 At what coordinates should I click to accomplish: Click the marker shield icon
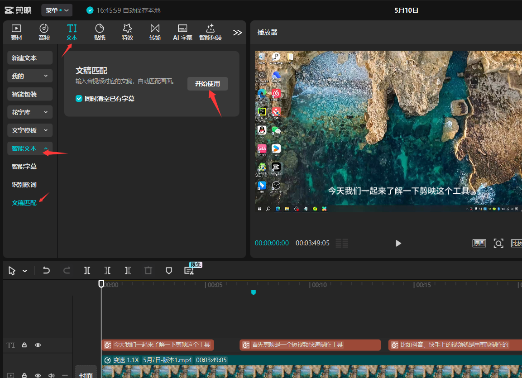tap(169, 271)
